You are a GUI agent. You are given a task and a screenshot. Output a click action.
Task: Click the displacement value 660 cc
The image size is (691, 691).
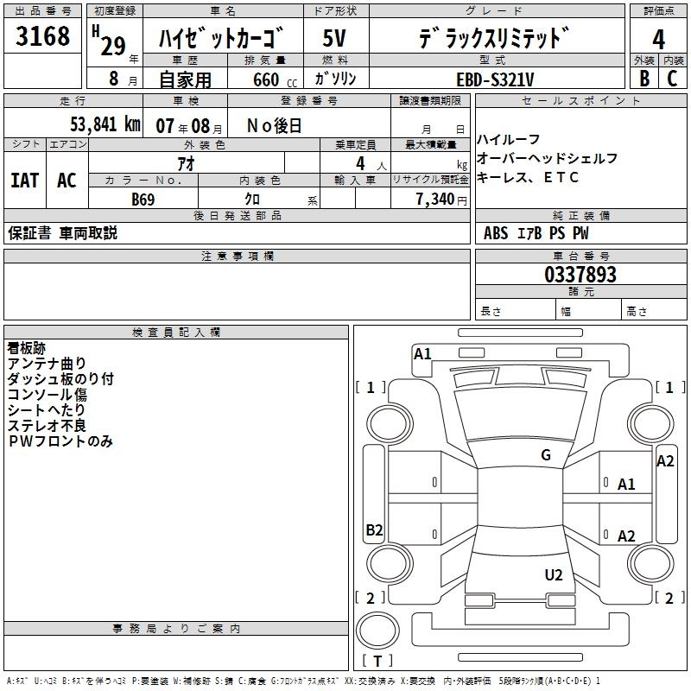pyautogui.click(x=275, y=79)
